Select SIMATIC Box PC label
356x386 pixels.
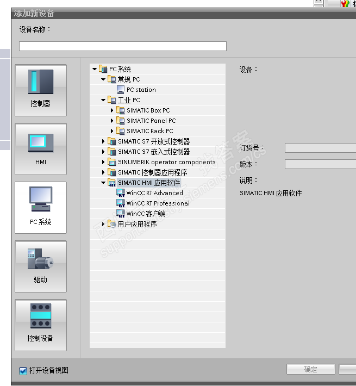pos(148,110)
